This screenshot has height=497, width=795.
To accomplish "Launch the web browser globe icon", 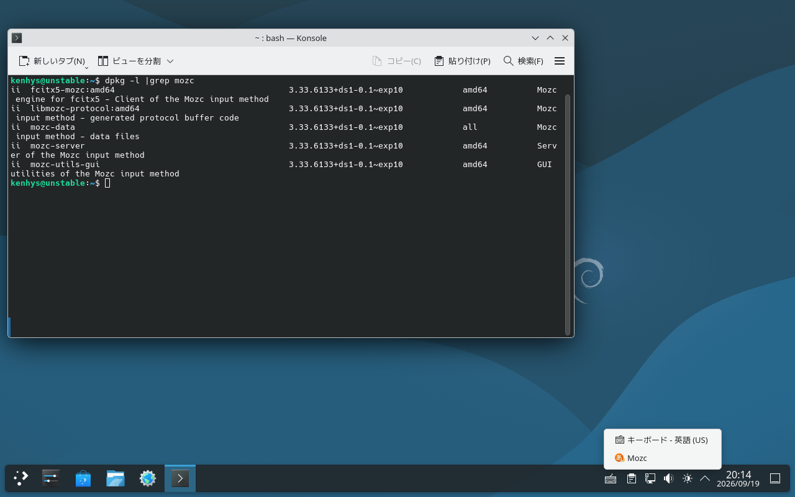I will (148, 478).
